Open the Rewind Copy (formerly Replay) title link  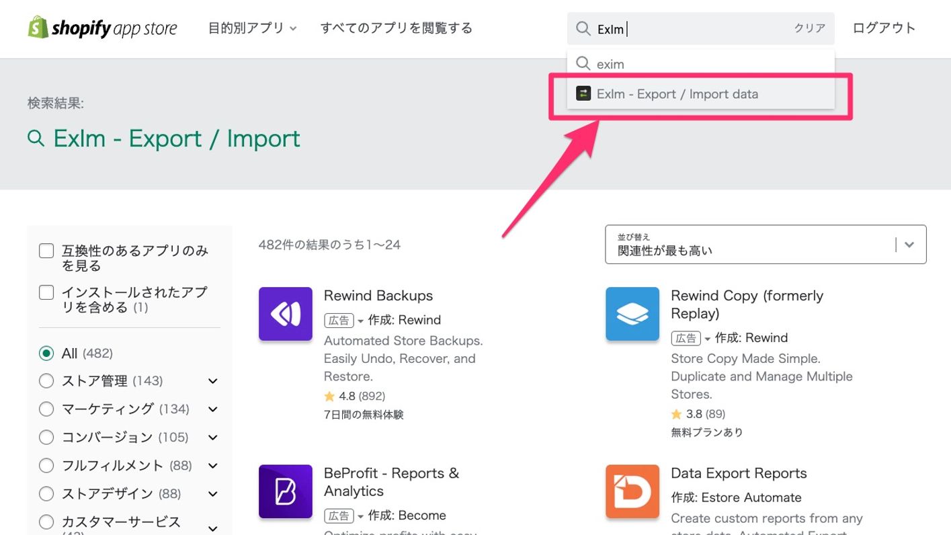tap(747, 304)
